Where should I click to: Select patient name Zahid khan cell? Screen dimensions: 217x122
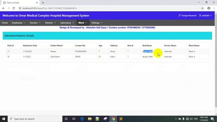click(55, 57)
